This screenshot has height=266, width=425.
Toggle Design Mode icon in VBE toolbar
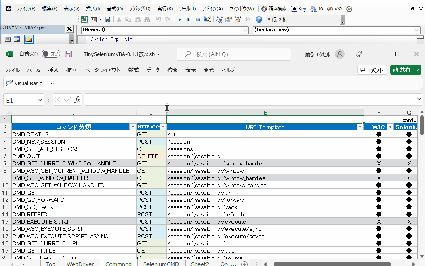click(208, 19)
